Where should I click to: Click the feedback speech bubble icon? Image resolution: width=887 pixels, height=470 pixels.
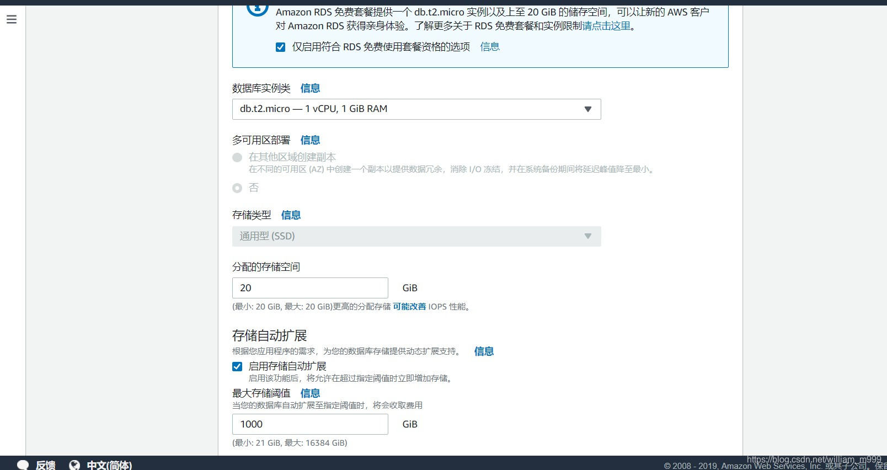pyautogui.click(x=23, y=465)
